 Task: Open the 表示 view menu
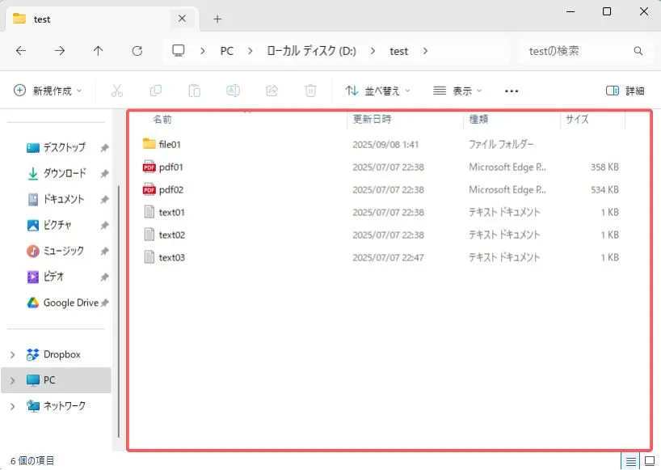coord(457,91)
